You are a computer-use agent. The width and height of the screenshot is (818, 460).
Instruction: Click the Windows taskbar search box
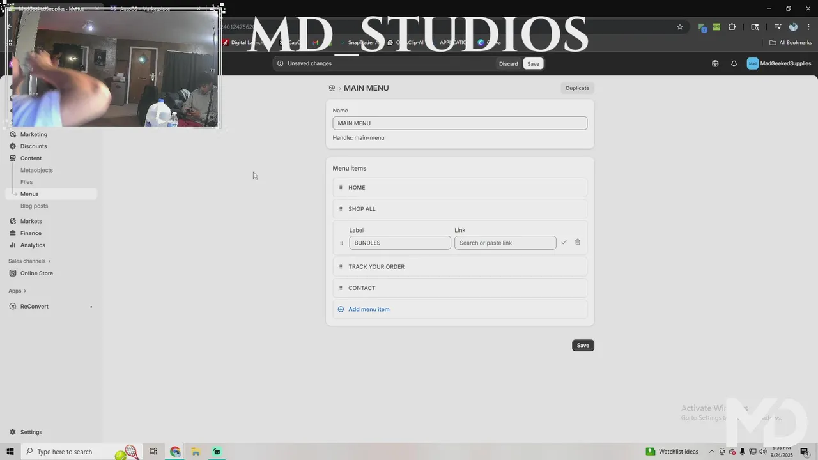(81, 452)
